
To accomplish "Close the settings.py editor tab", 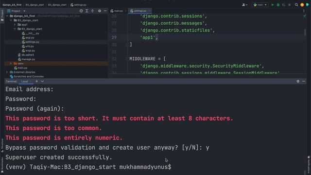I will pos(150,11).
